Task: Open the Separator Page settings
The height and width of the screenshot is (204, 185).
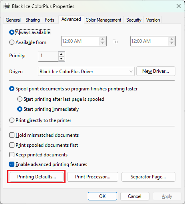Action: (x=148, y=177)
